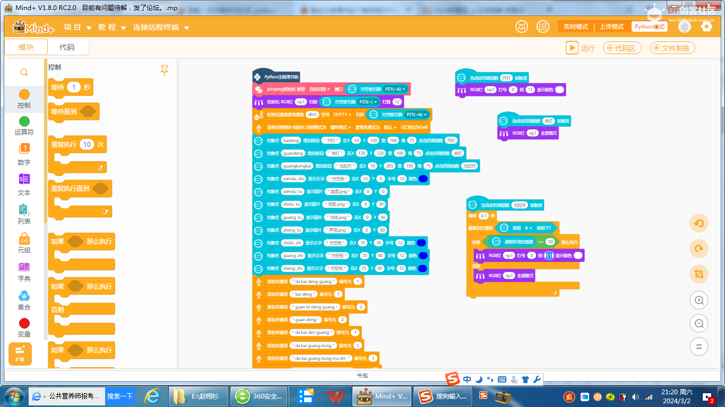The image size is (725, 407).
Task: Open the 列表 (List) block category
Action: (x=24, y=214)
